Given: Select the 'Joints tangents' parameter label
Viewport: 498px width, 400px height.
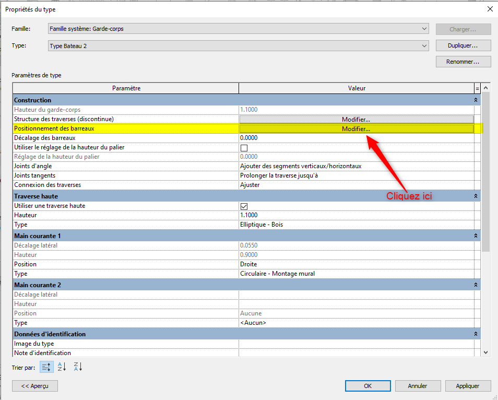Looking at the screenshot, I should pyautogui.click(x=34, y=175).
